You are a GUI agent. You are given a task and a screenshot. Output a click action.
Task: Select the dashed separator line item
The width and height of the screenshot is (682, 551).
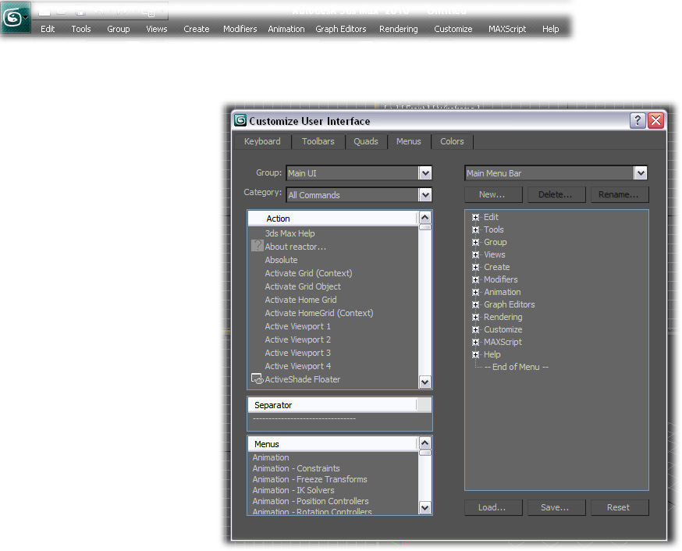point(304,418)
